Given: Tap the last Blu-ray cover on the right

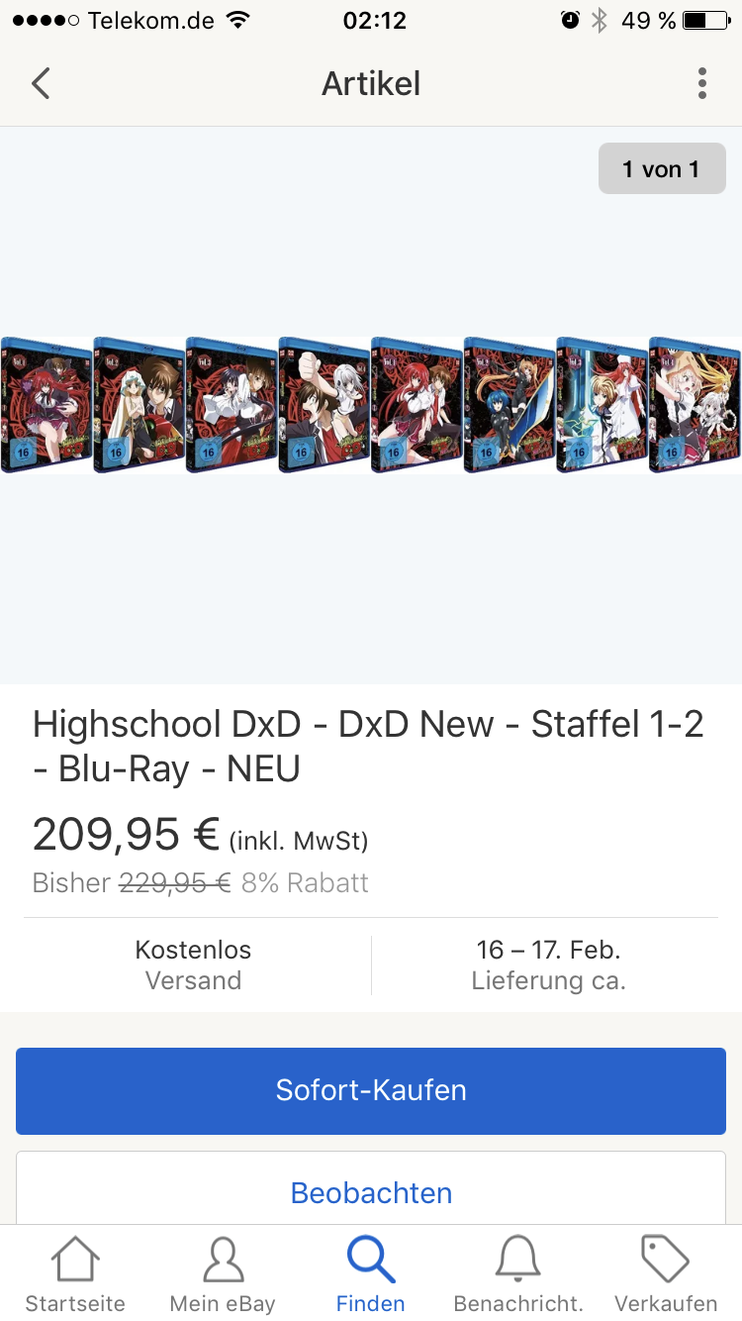Looking at the screenshot, I should point(695,405).
